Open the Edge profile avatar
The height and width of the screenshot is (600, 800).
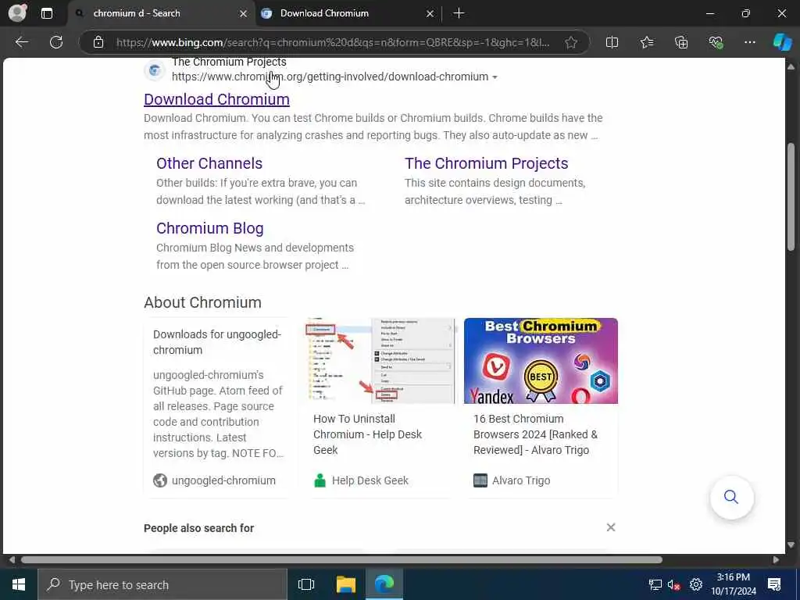(x=17, y=12)
